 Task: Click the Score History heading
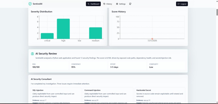118,12
